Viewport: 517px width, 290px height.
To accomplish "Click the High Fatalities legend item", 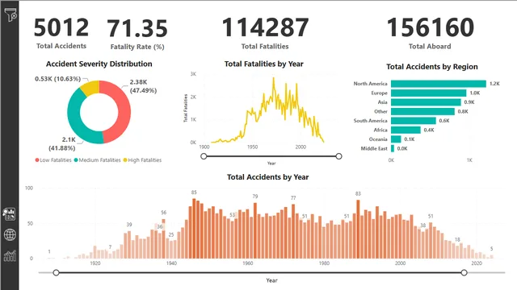I will coord(142,160).
